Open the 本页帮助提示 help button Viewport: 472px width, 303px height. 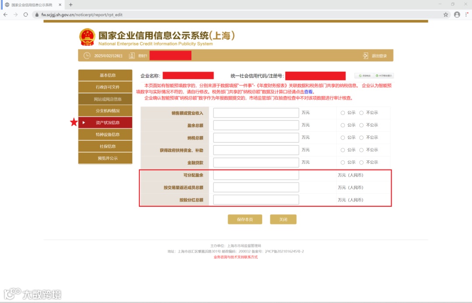click(x=384, y=76)
